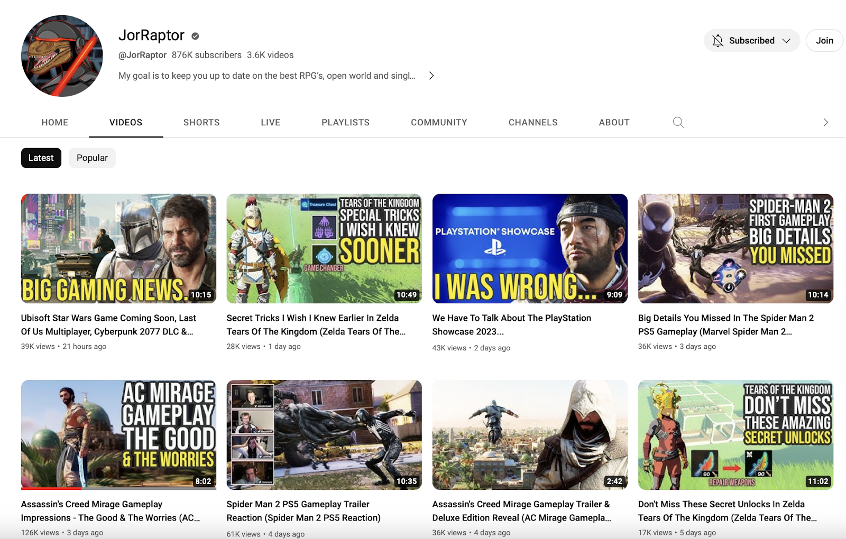Click We Have To Talk About PlayStation title
This screenshot has height=539, width=846.
[x=512, y=325]
